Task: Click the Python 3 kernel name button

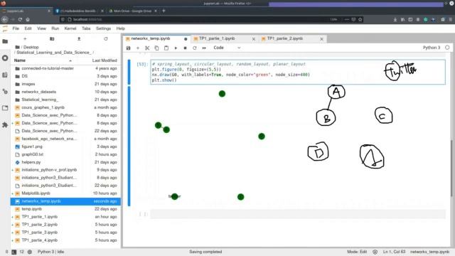Action: pyautogui.click(x=432, y=48)
